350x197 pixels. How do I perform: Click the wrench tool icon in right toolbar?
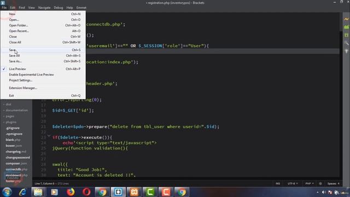(x=346, y=43)
